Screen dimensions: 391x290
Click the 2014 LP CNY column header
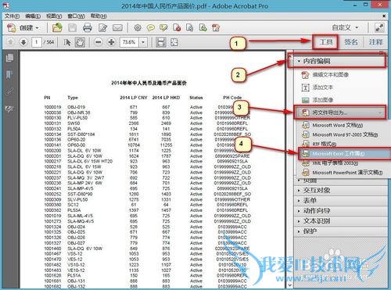pos(134,98)
